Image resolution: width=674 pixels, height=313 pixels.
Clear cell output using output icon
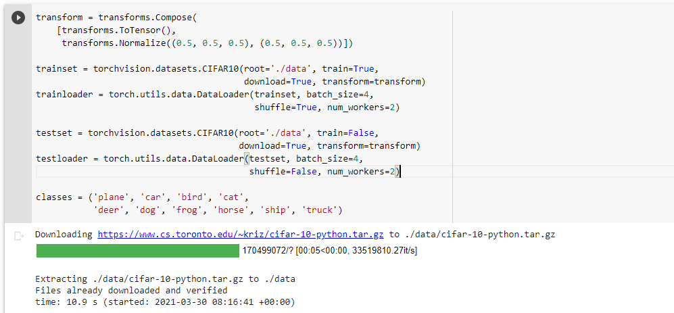(x=18, y=236)
